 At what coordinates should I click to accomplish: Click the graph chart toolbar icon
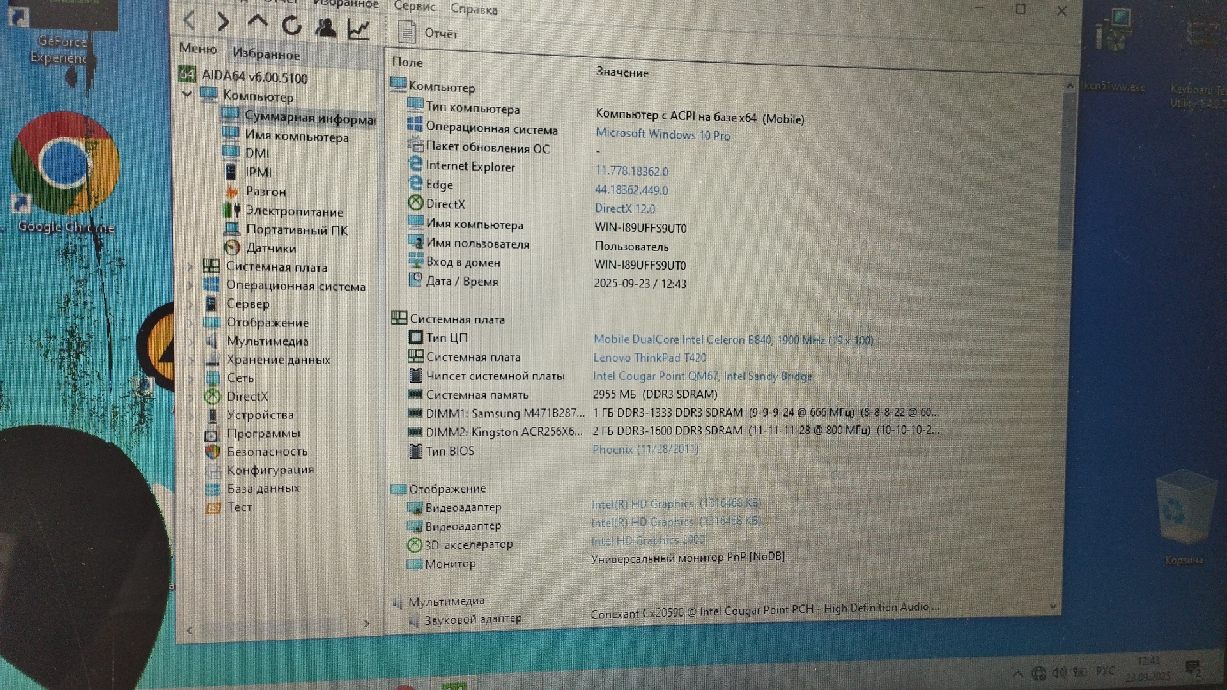coord(359,29)
